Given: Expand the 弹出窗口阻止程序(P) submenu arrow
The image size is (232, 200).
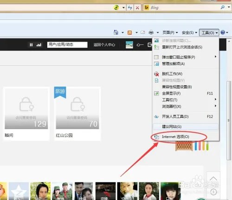Looking at the screenshot, I should pos(215,56).
